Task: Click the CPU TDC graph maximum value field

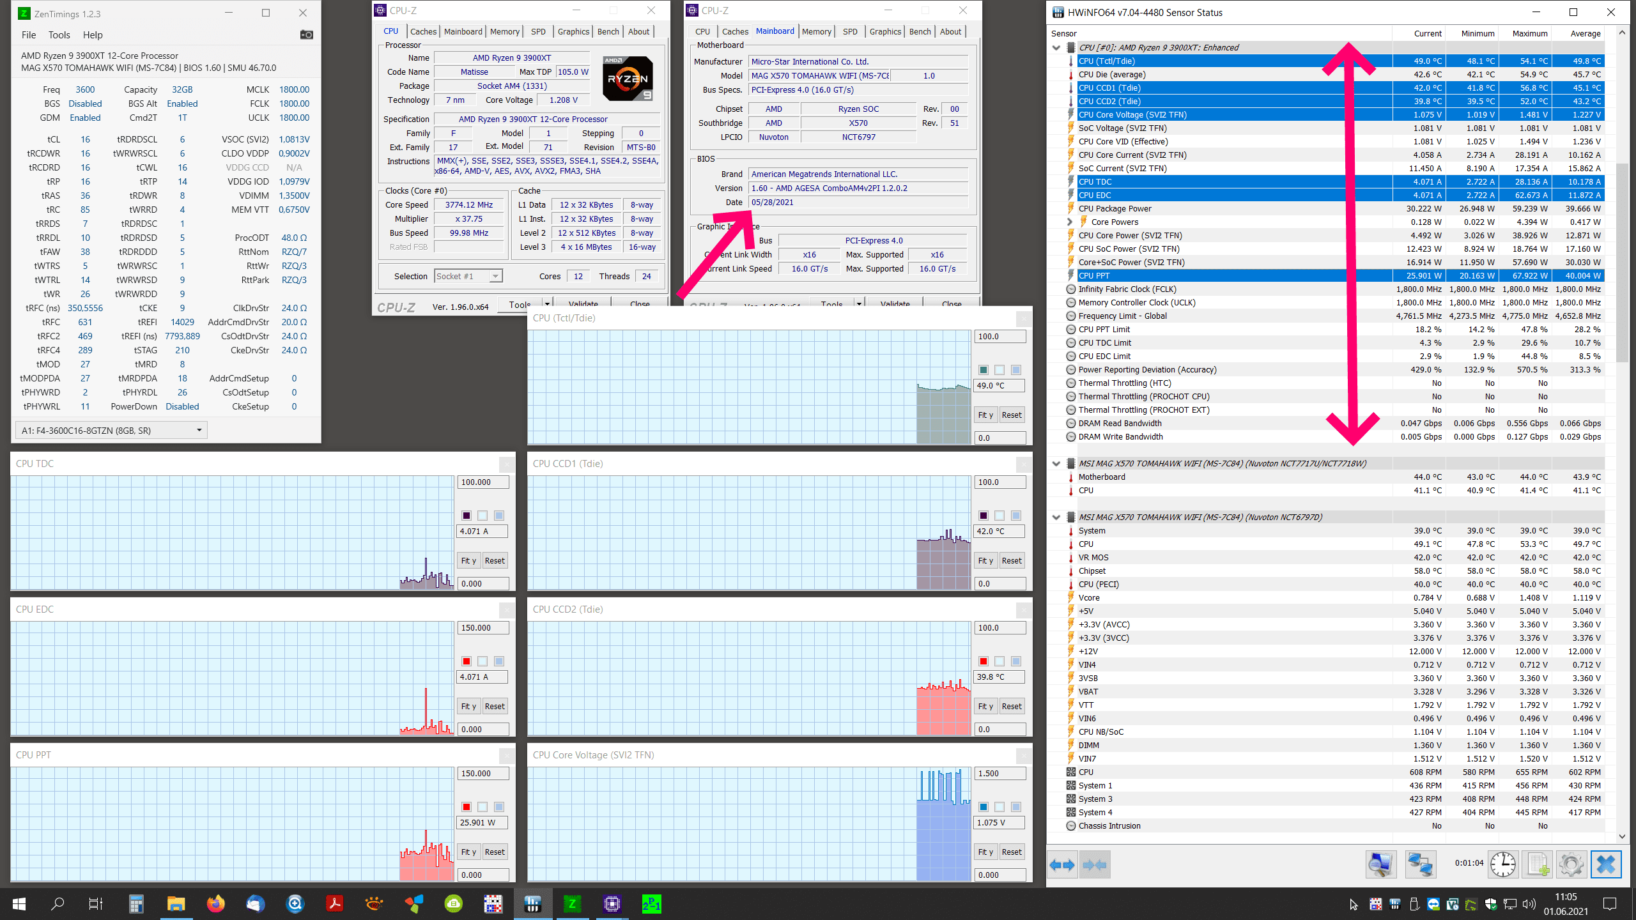Action: 482,482
